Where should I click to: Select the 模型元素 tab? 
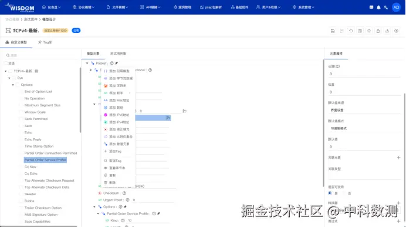(x=93, y=54)
